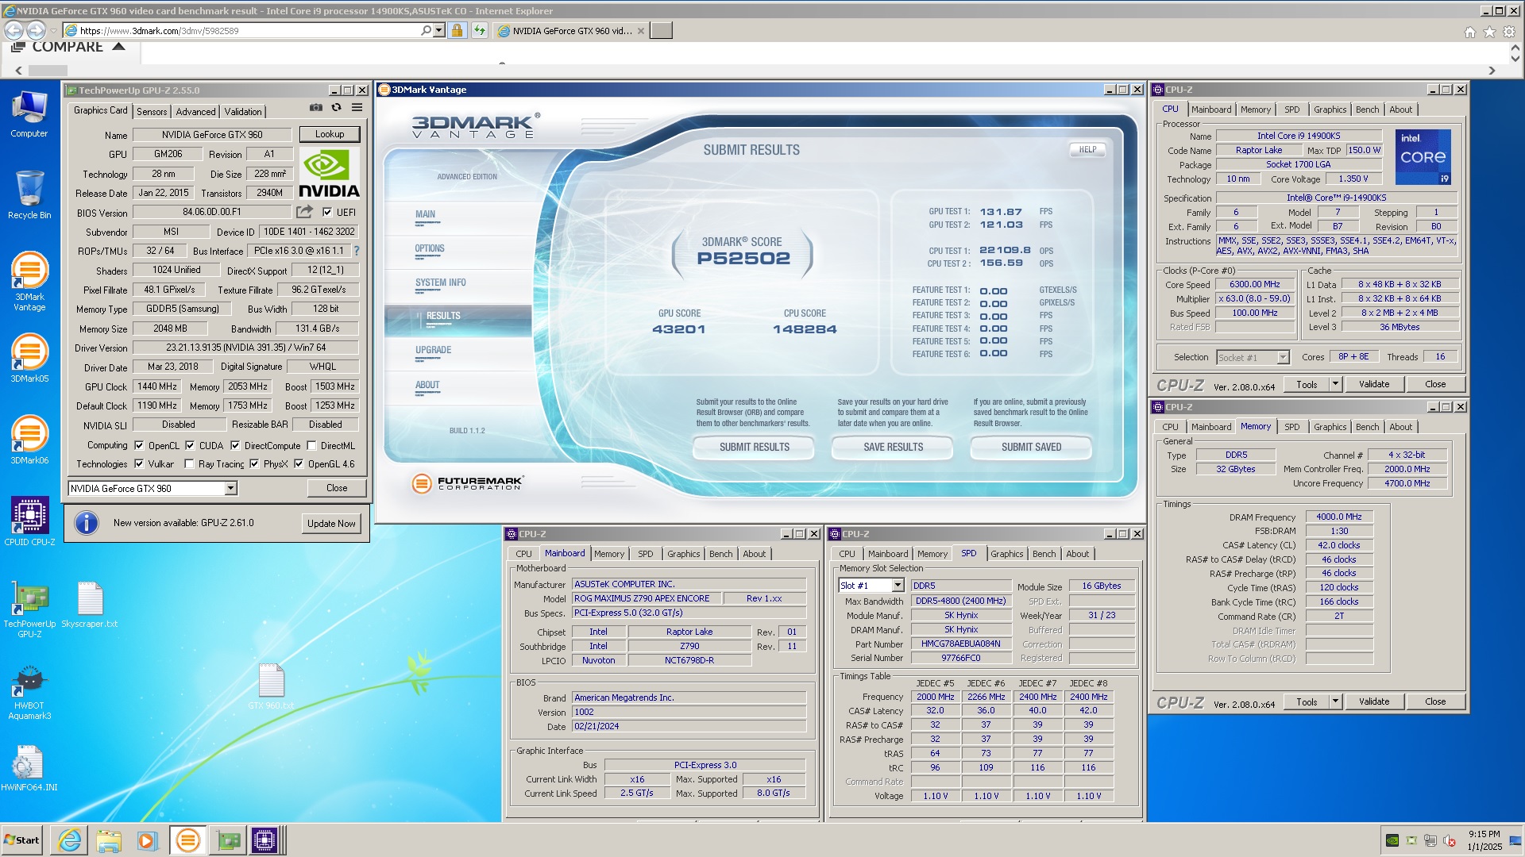Open Internet Explorer tools gear icon
This screenshot has height=857, width=1525.
click(x=1509, y=32)
